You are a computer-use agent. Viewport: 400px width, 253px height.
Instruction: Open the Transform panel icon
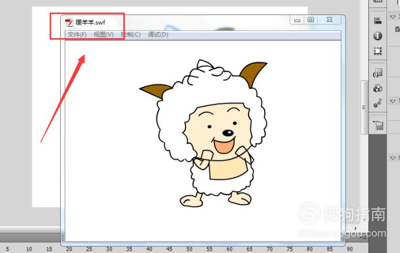click(x=377, y=51)
